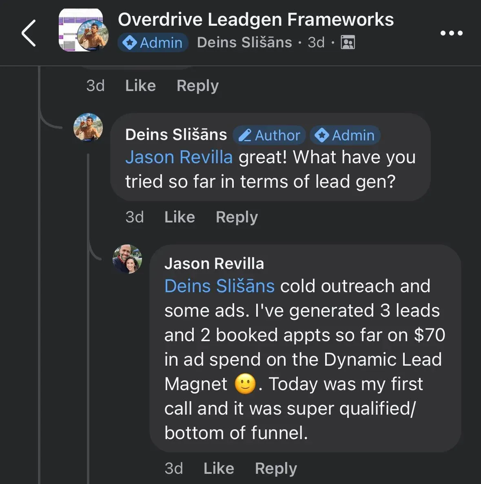
Task: Tap the blue Jason Revilla mention link
Action: [179, 158]
